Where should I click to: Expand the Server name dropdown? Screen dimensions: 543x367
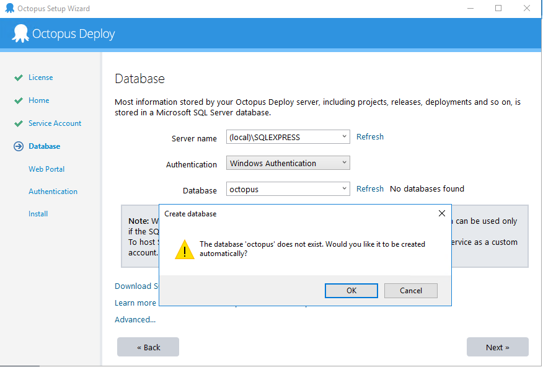[x=345, y=137]
